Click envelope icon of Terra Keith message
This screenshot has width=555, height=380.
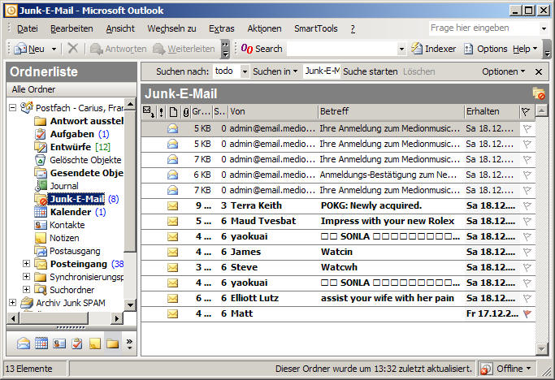pos(173,205)
